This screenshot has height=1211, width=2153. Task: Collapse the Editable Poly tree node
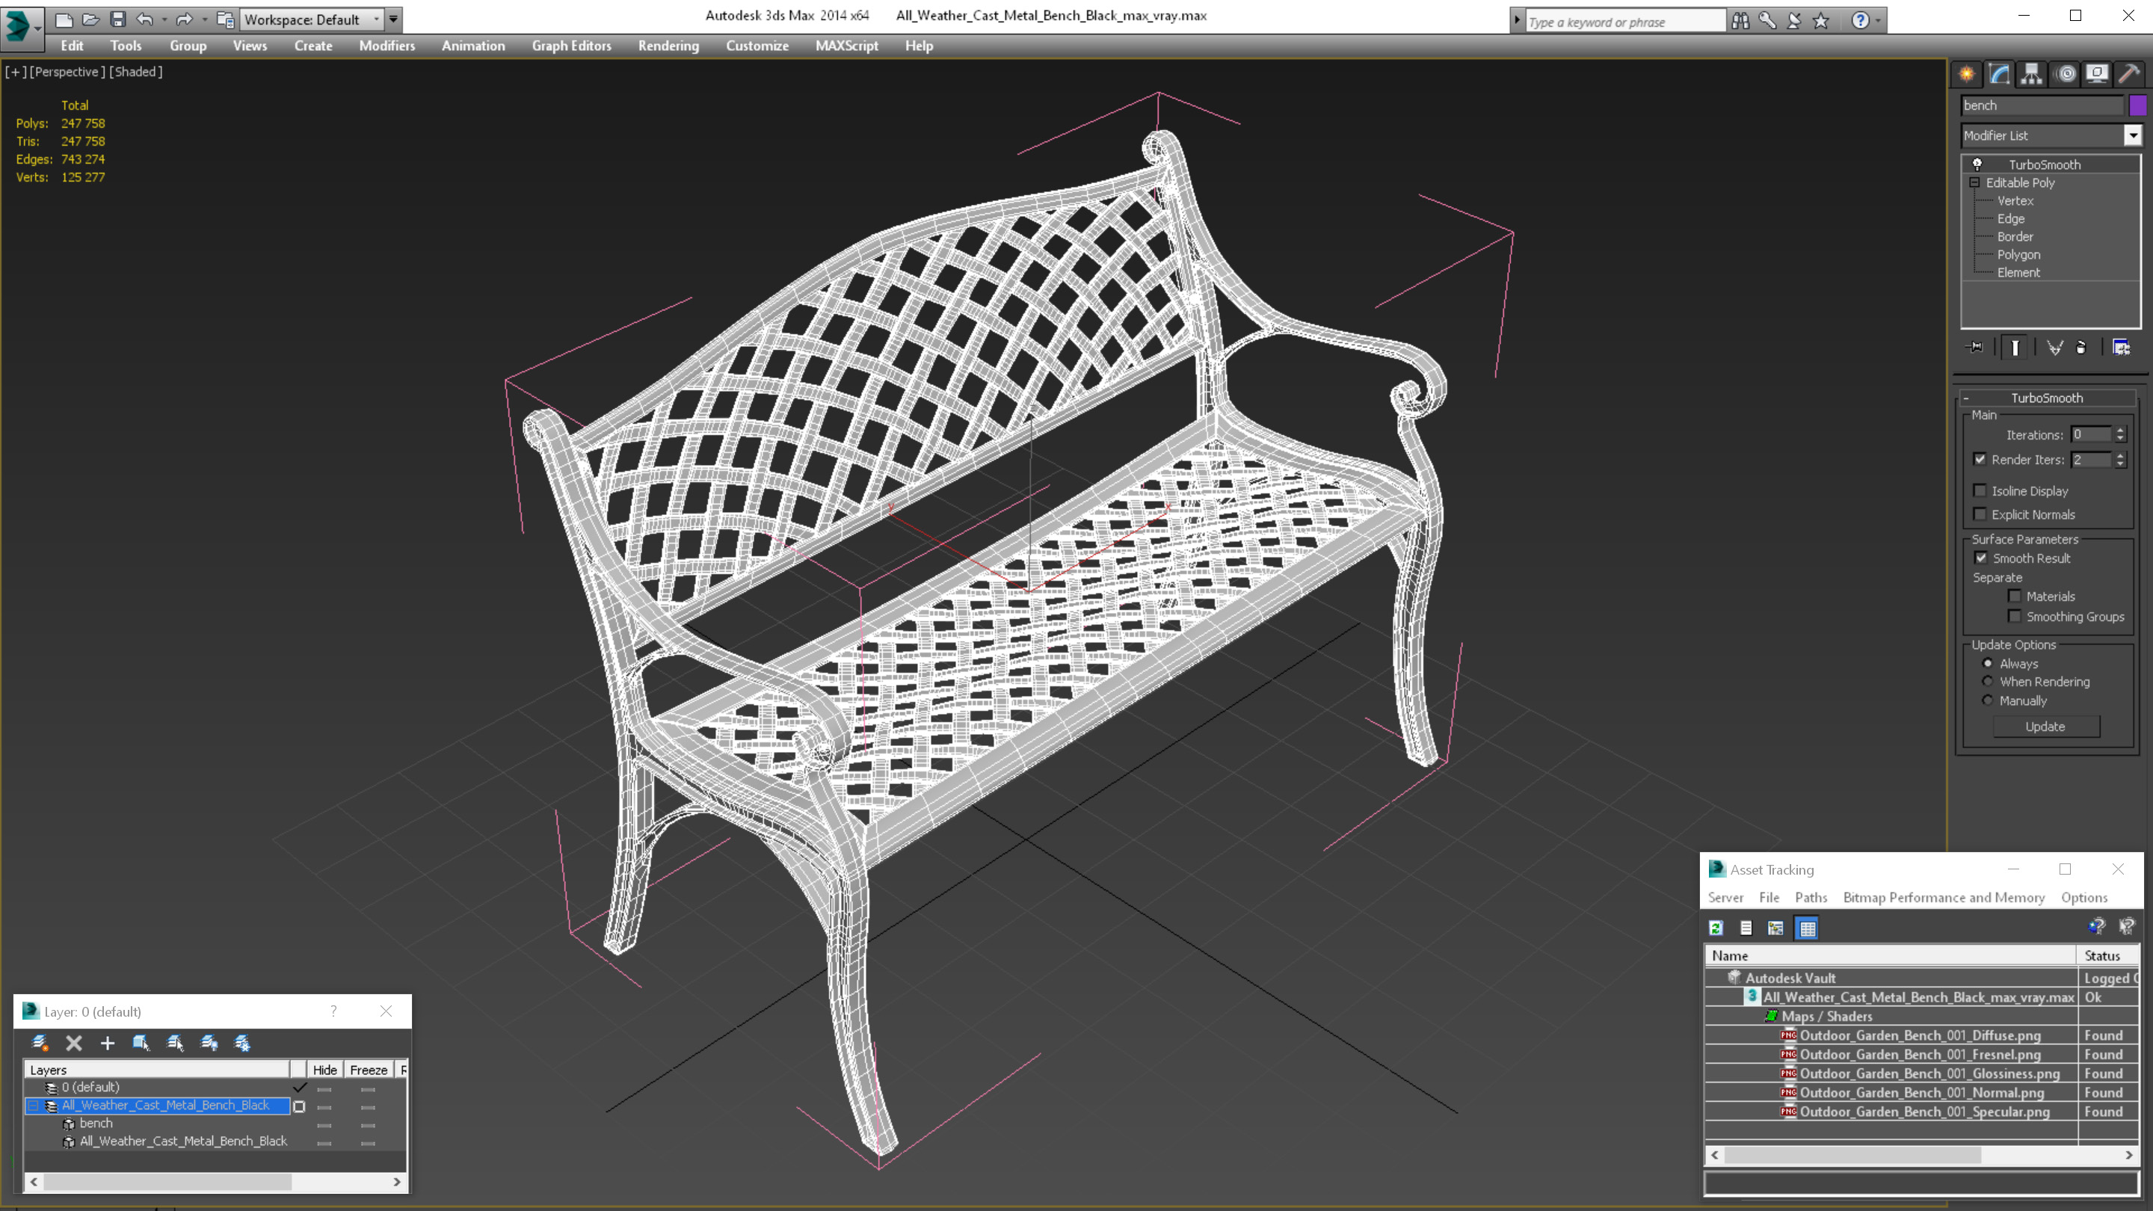(x=1974, y=182)
